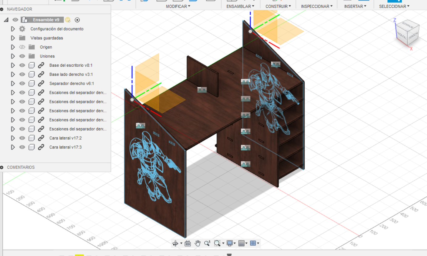Expand Base del escritorio v8:1
Viewport: 427px width, 256px height.
(13, 65)
